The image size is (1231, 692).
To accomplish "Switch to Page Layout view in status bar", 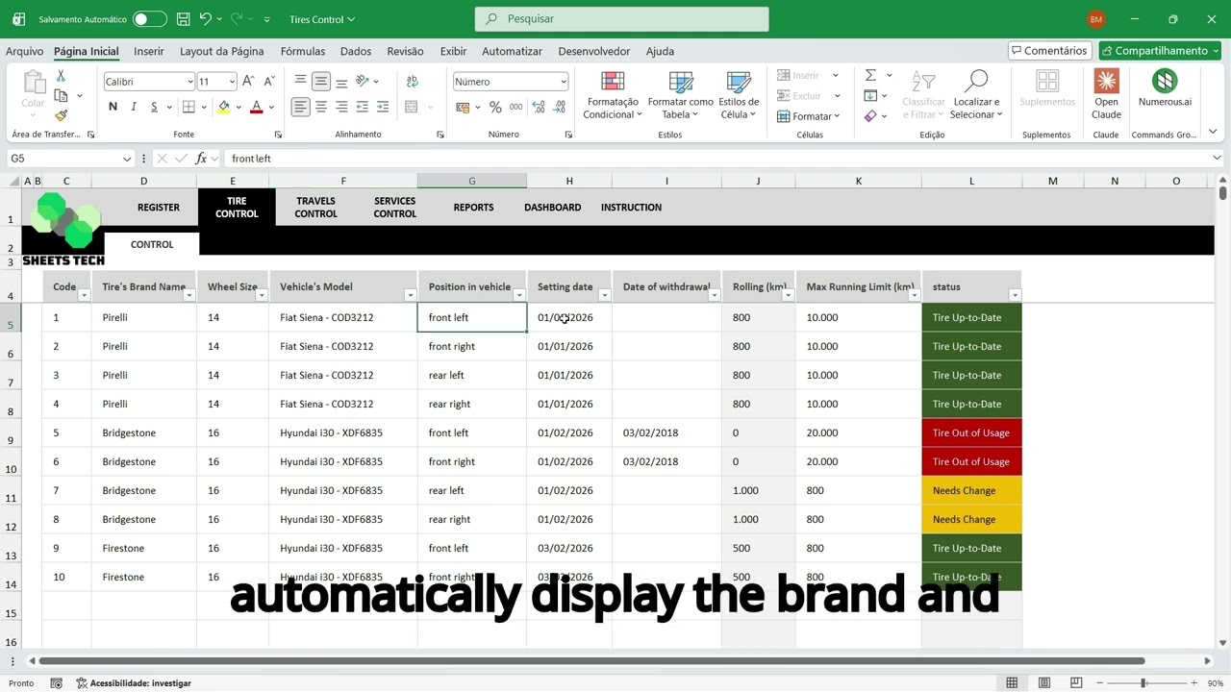I will tap(1043, 683).
